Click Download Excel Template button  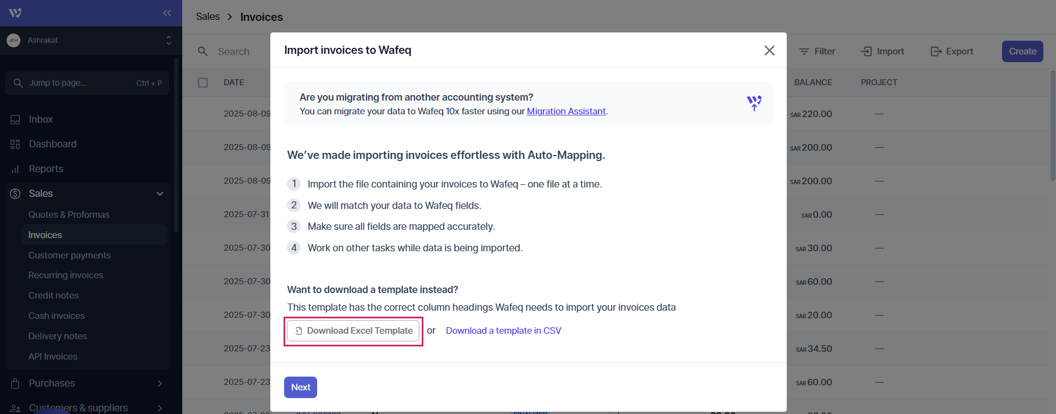coord(353,330)
